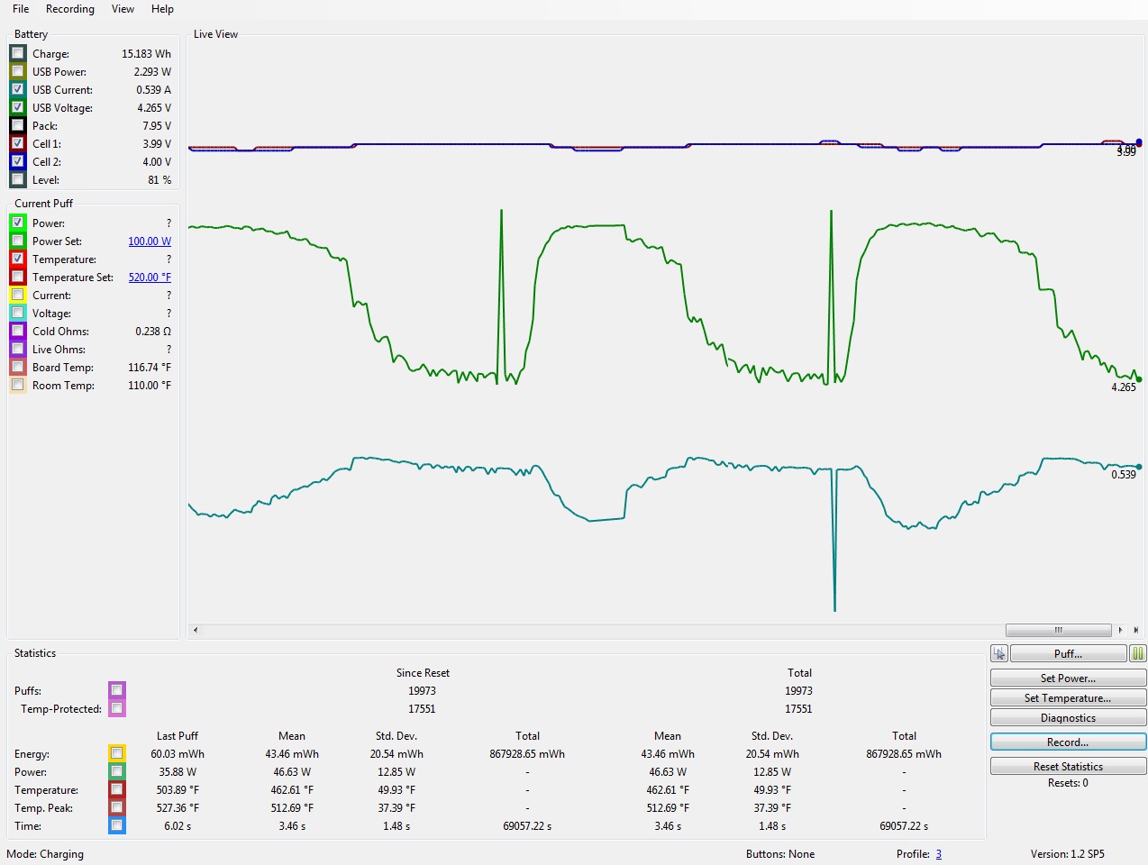The height and width of the screenshot is (865, 1148).
Task: Open the Puff... dialog
Action: pos(1068,654)
